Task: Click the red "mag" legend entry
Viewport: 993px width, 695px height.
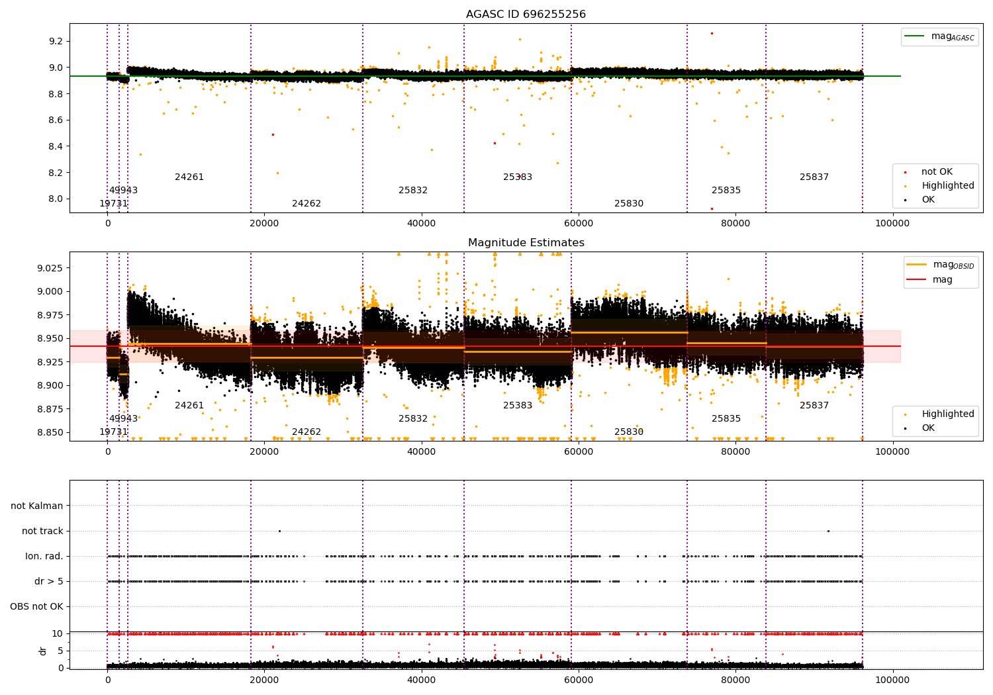Action: pos(930,279)
